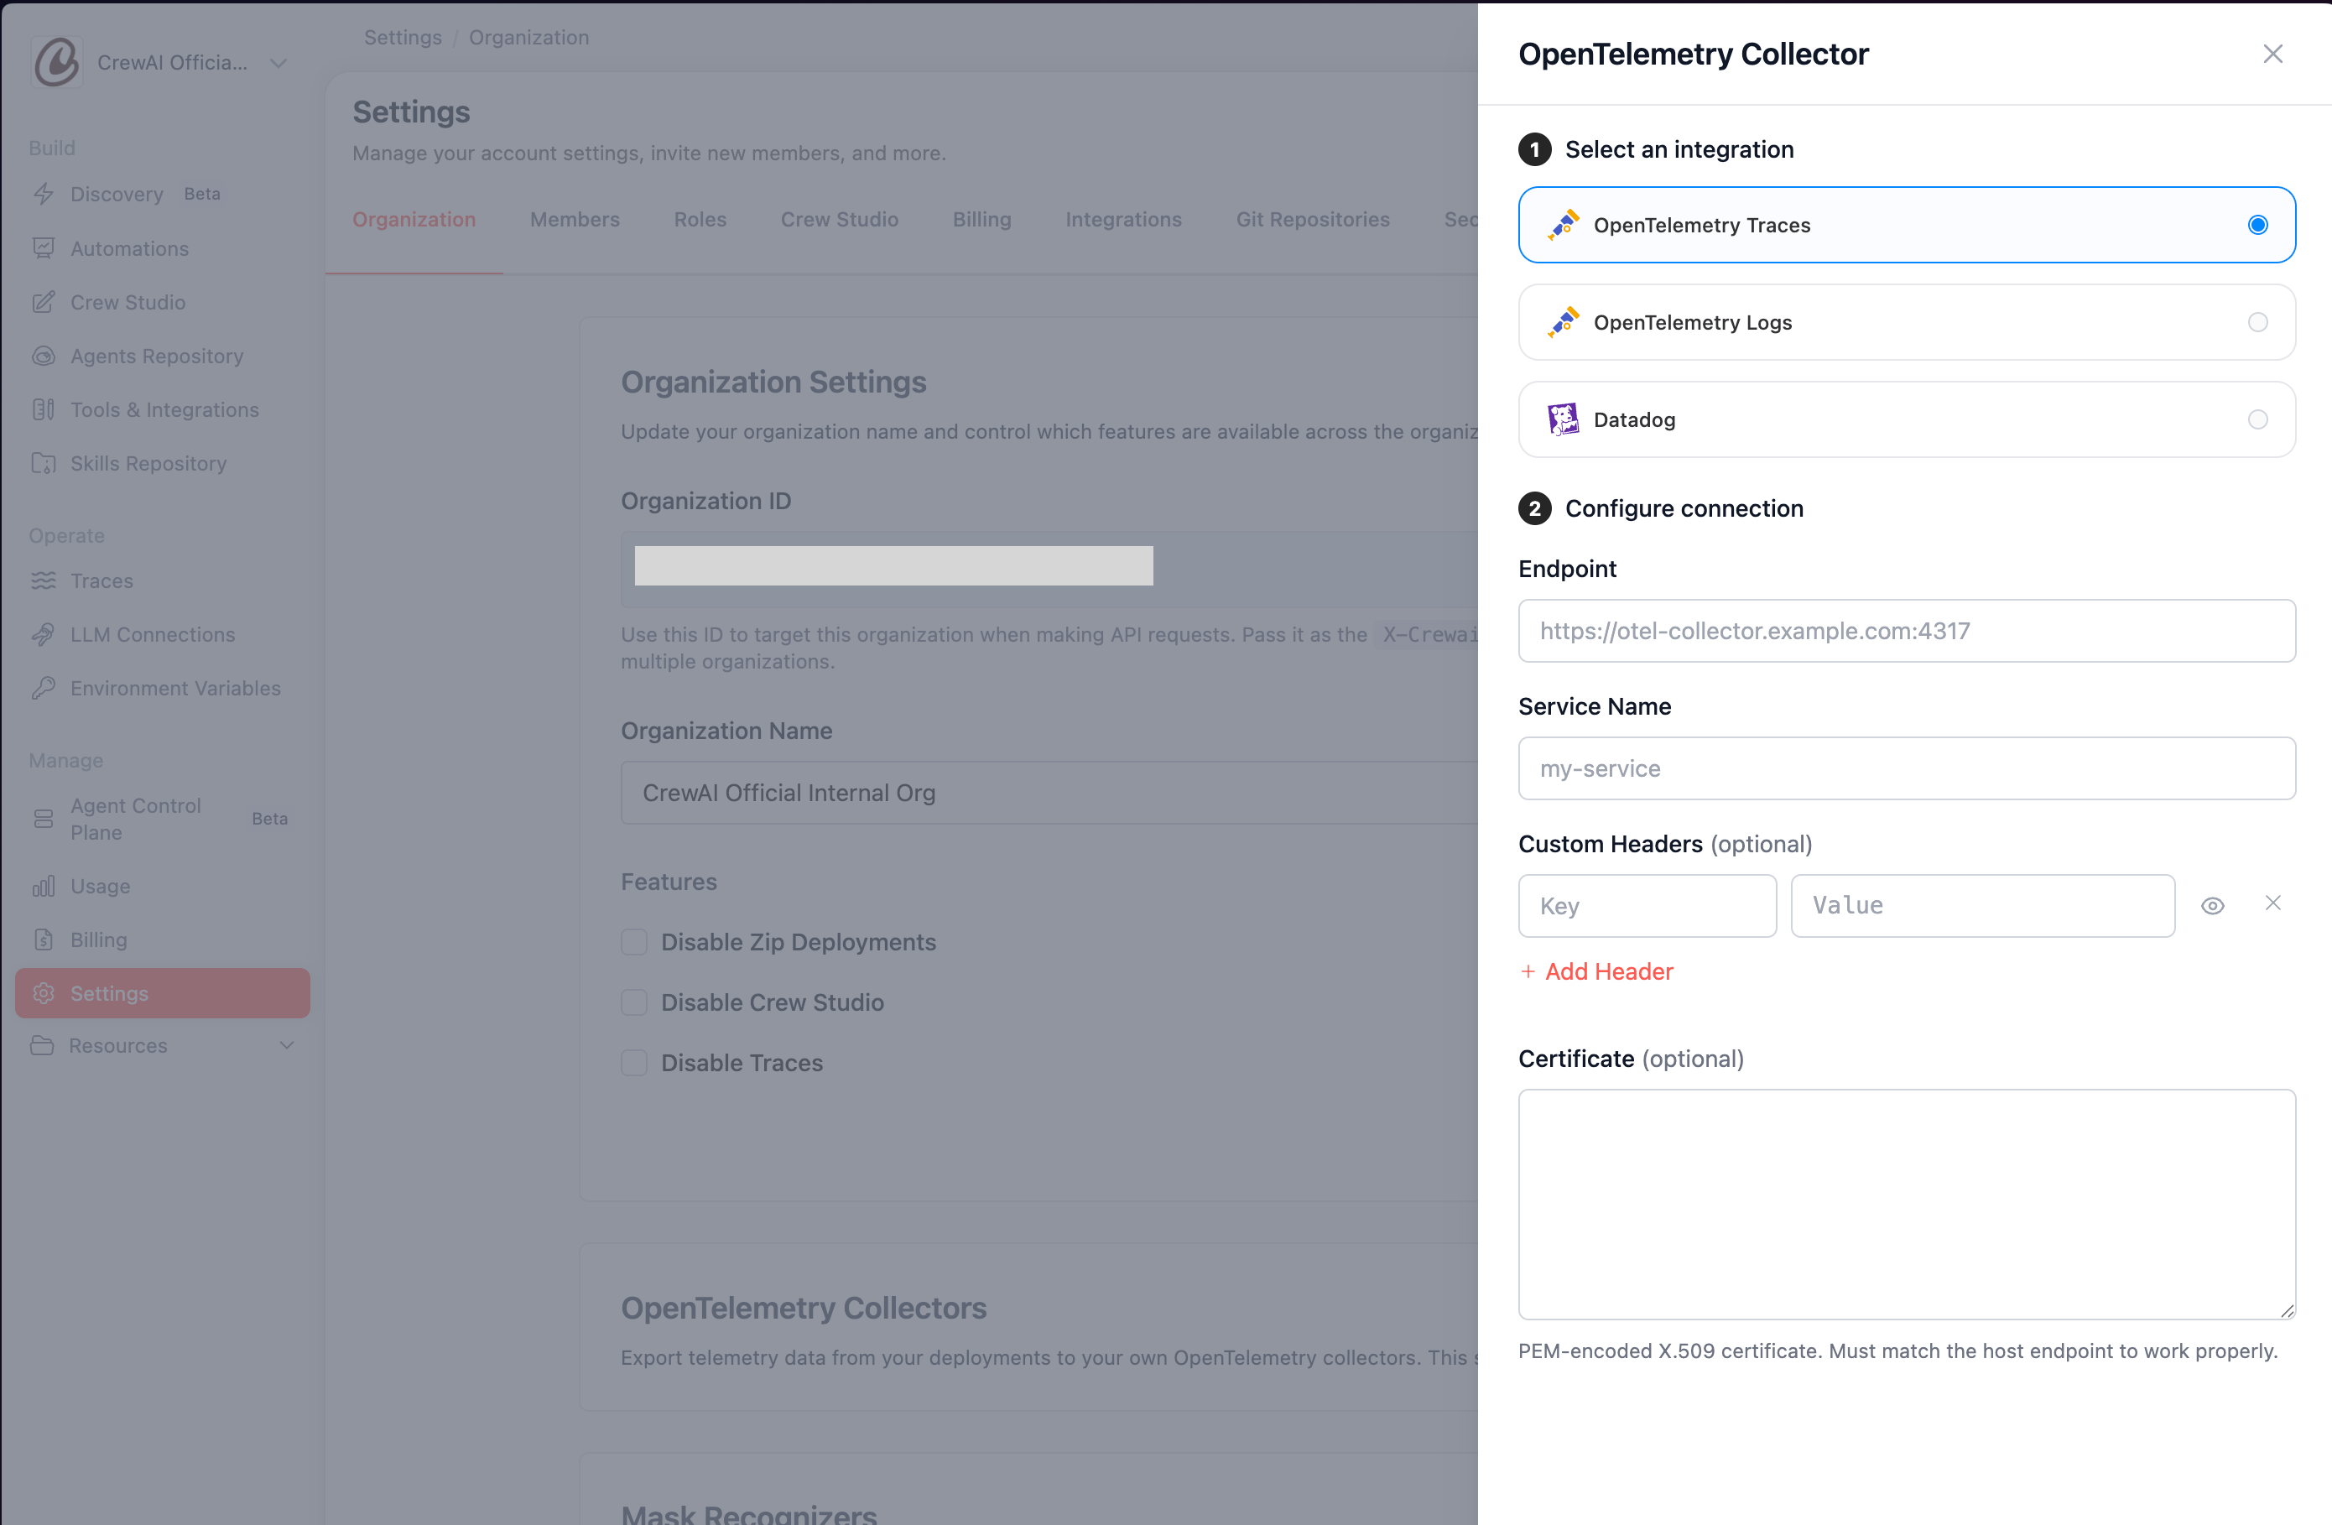Click the OpenTelemetry Traces telescope icon

(1563, 225)
